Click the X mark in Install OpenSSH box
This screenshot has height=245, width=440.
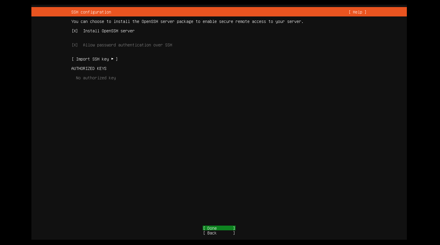[x=75, y=31]
